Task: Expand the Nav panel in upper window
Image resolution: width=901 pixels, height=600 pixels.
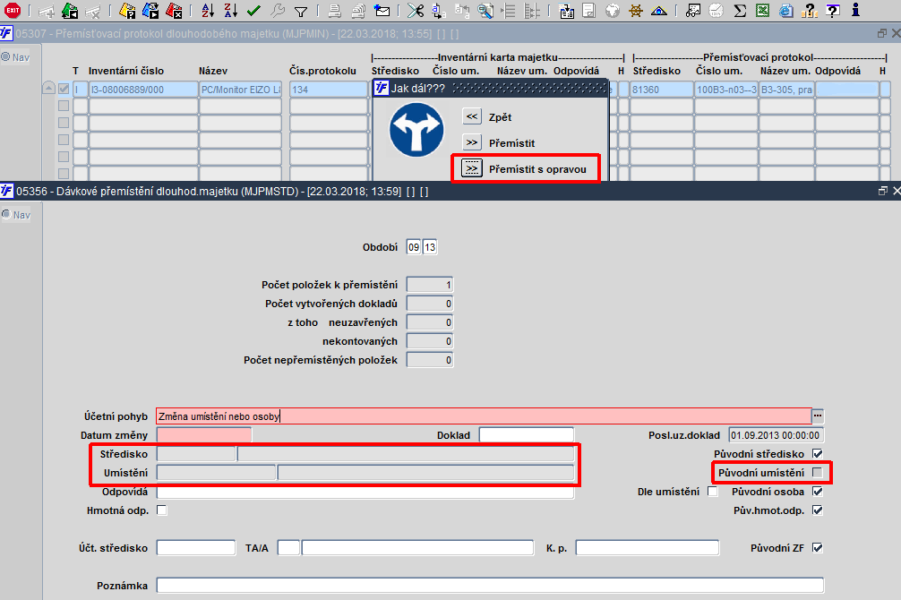Action: [15, 57]
